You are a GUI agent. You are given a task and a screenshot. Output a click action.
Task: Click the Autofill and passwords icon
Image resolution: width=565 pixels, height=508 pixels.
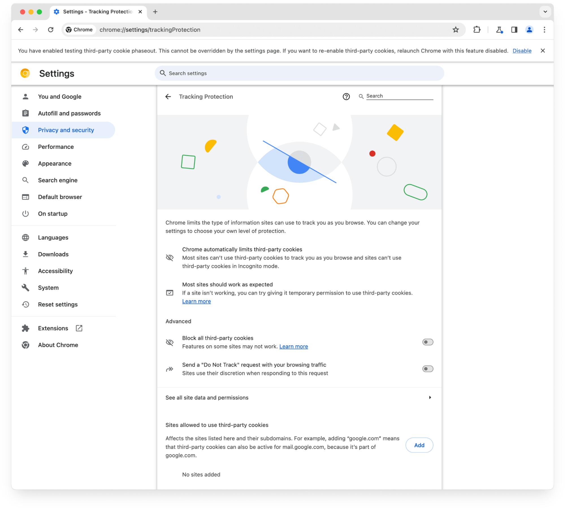click(x=25, y=113)
